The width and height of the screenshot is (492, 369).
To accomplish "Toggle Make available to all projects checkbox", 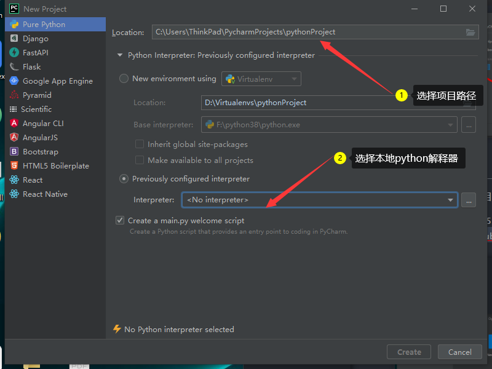I will click(x=140, y=160).
